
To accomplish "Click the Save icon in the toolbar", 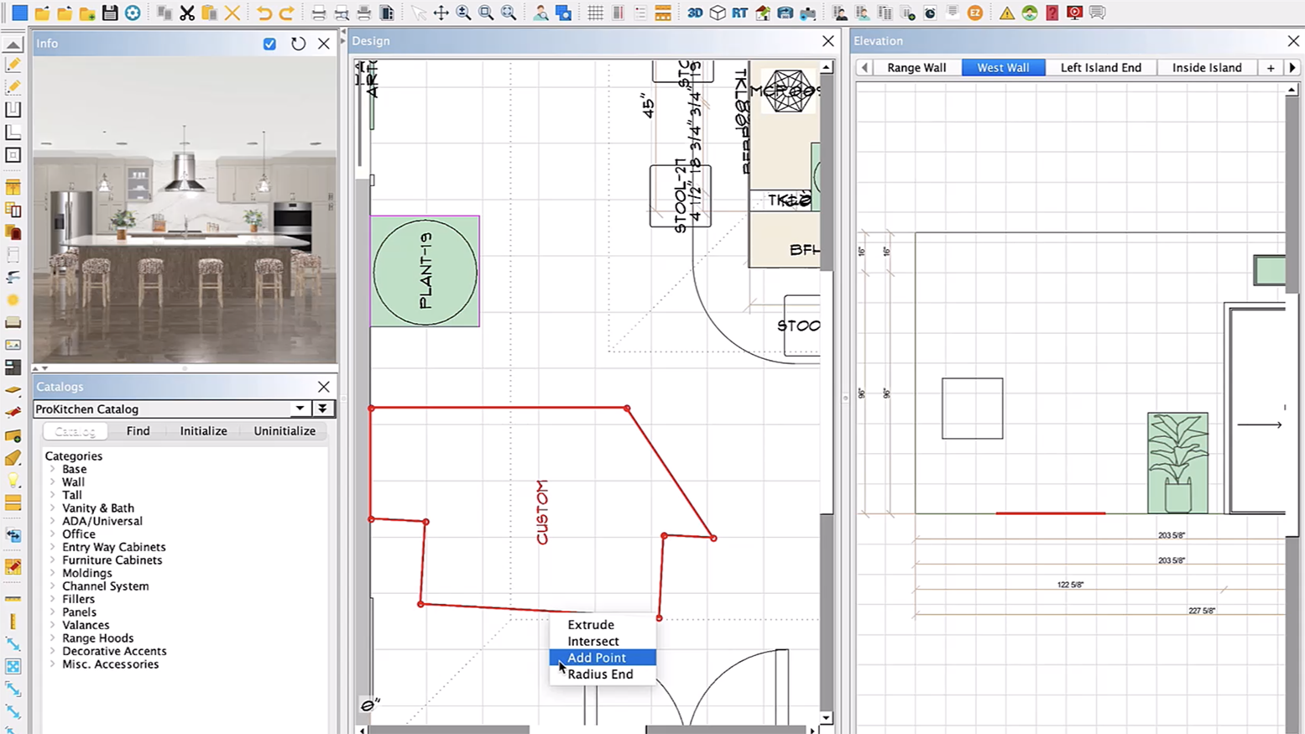I will click(x=110, y=13).
